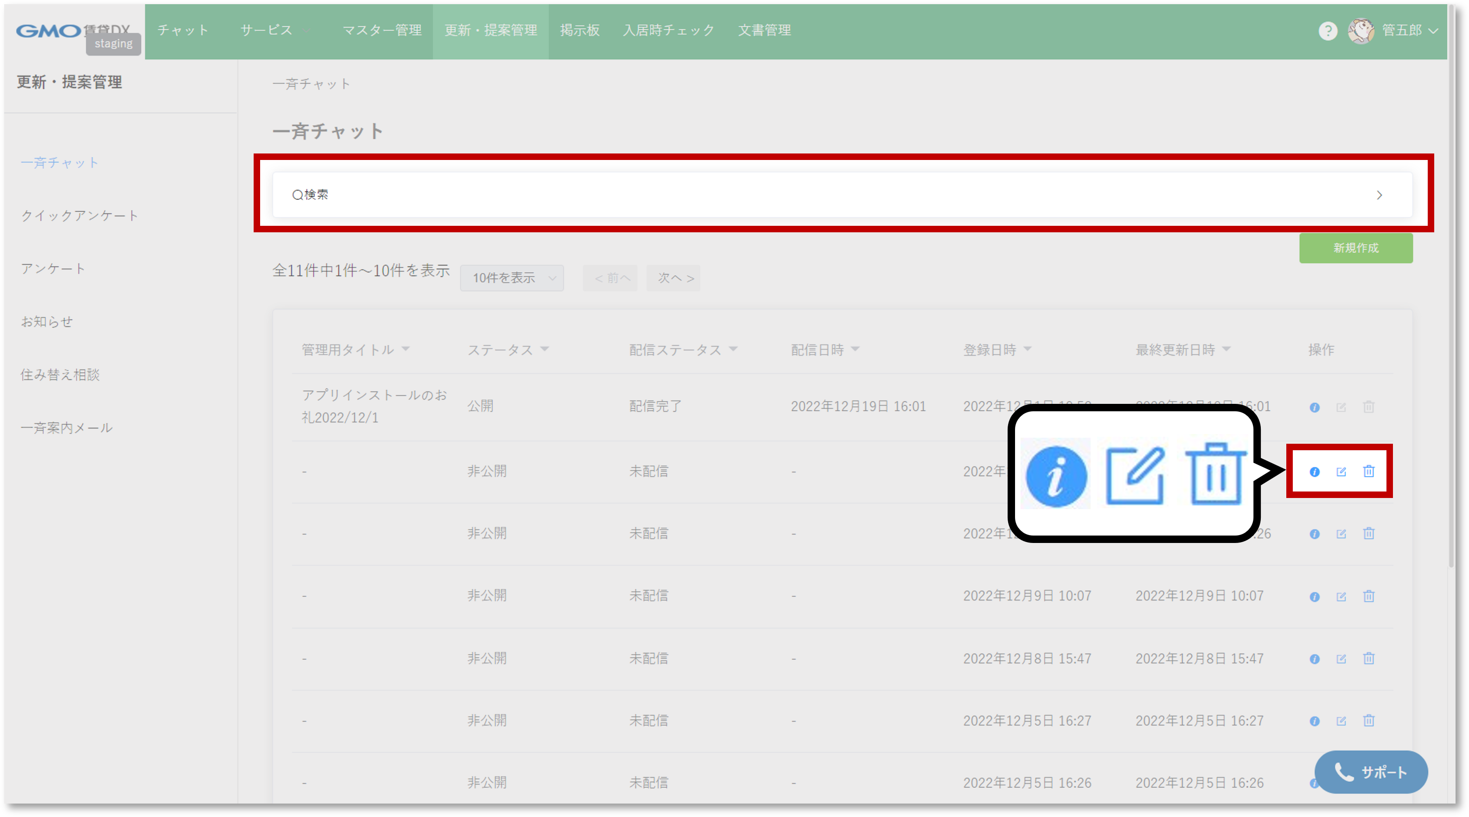Image resolution: width=1469 pixels, height=817 pixels.
Task: Expand the 検索 panel chevron
Action: [x=1379, y=195]
